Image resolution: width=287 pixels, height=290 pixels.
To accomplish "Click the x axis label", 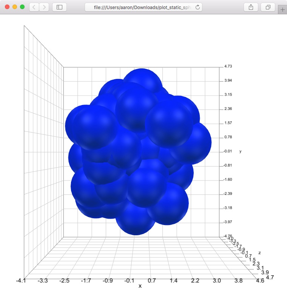I will [140, 286].
